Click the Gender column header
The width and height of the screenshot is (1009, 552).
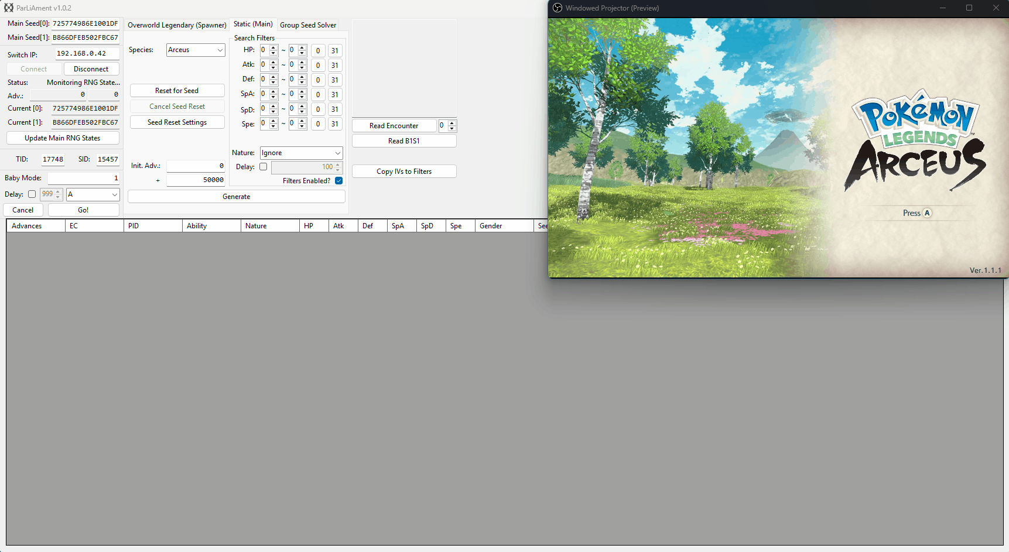pos(504,226)
